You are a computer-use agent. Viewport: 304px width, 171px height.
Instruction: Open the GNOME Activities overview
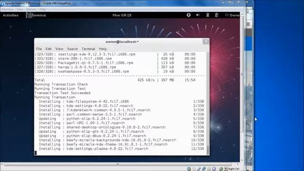pos(10,15)
